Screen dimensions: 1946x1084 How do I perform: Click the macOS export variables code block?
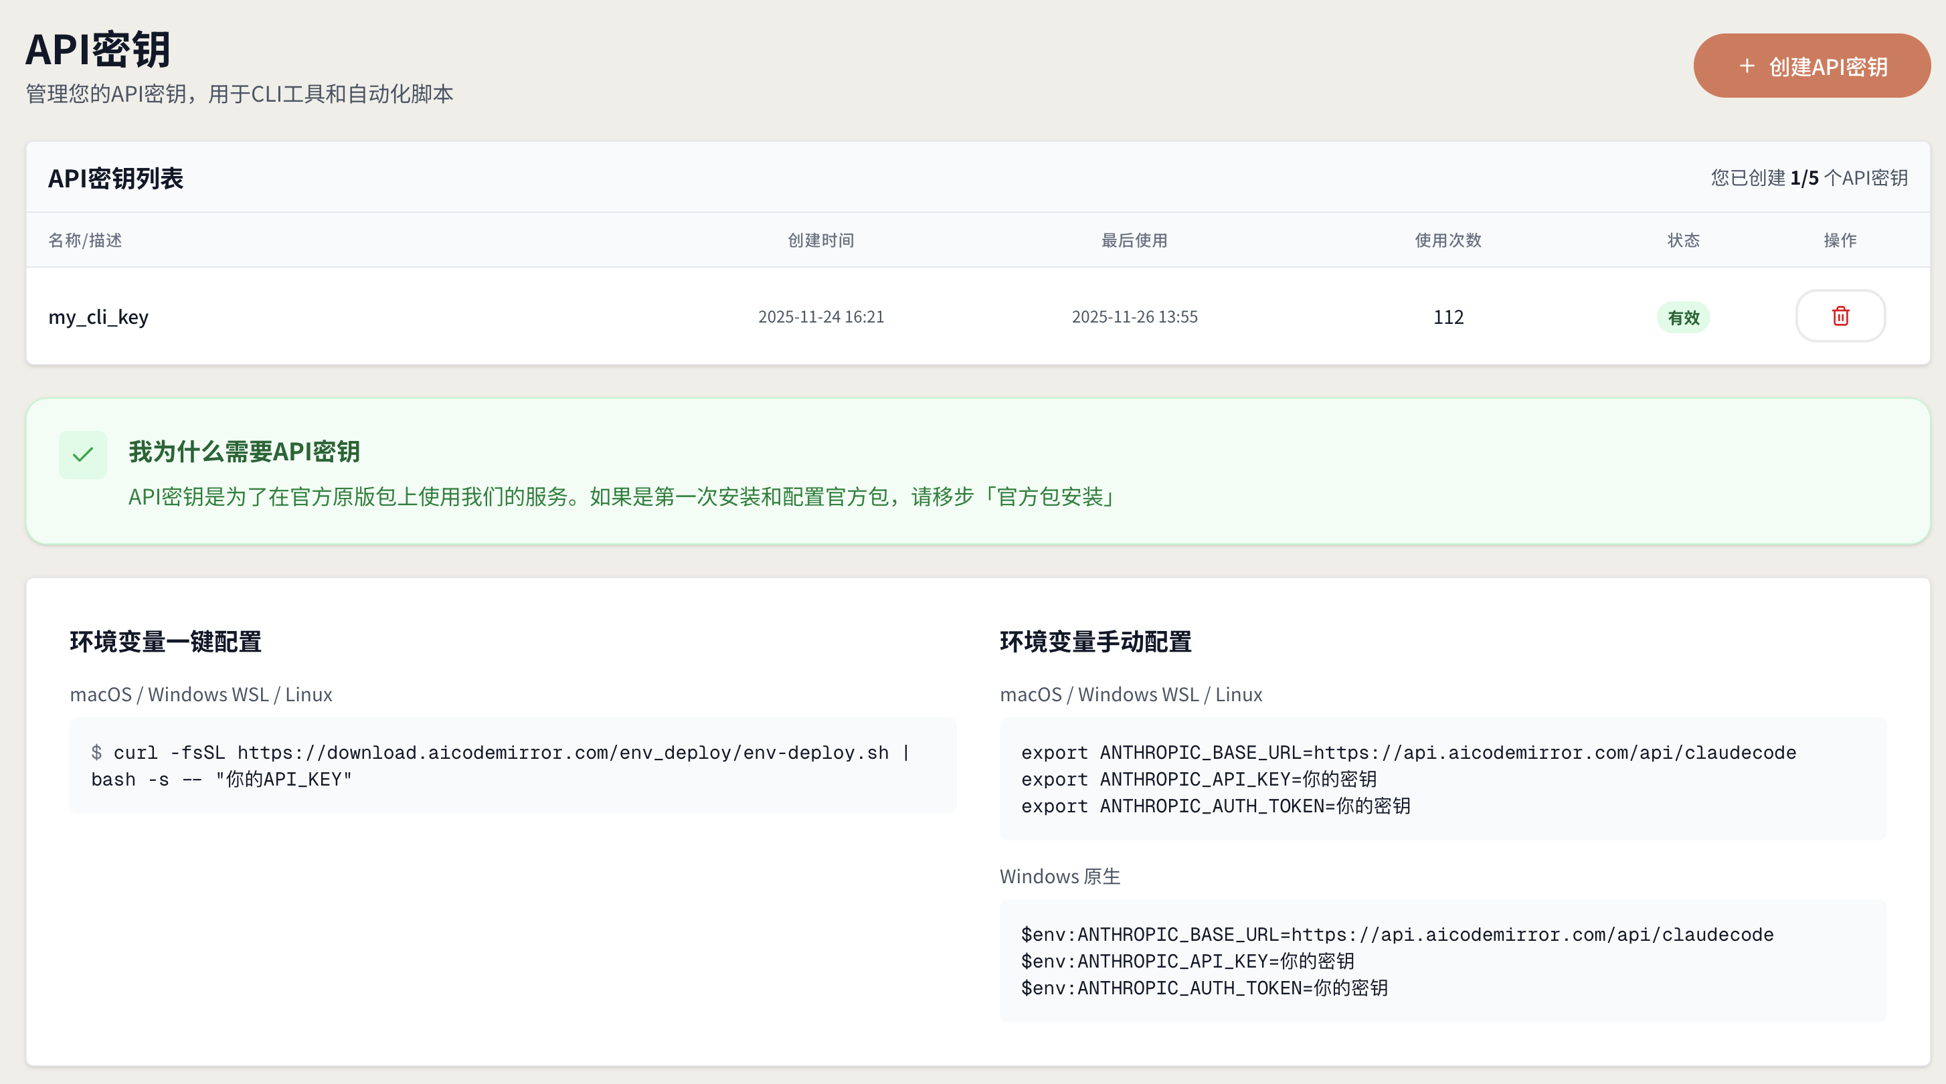1442,779
